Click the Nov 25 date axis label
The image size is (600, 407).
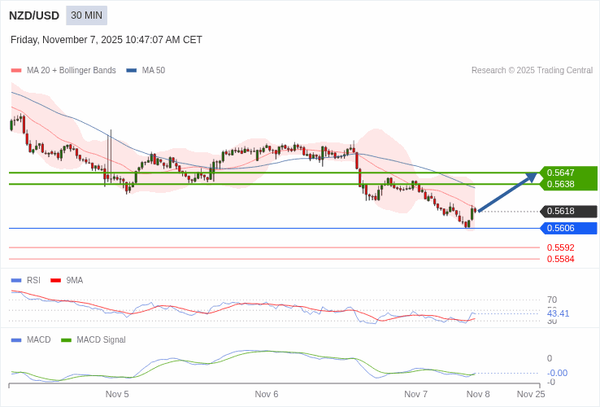click(531, 394)
